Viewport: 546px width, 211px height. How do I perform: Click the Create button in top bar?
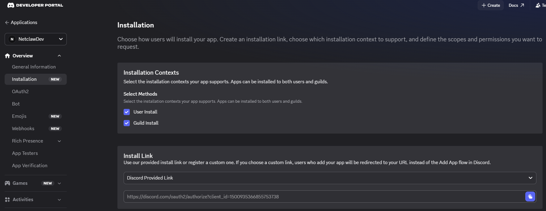tap(491, 5)
